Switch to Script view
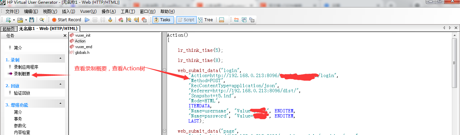This screenshot has width=460, height=135. 186,20
